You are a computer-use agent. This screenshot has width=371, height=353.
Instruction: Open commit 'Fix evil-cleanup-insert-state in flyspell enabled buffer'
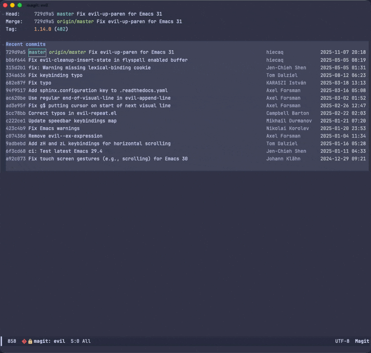pyautogui.click(x=108, y=60)
